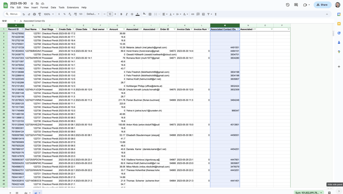The height and width of the screenshot is (194, 343).
Task: Open the Data menu
Action: [x=53, y=7]
